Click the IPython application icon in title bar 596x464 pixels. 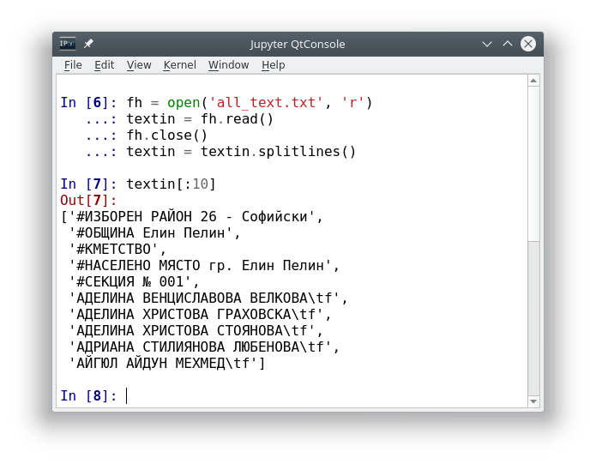67,44
